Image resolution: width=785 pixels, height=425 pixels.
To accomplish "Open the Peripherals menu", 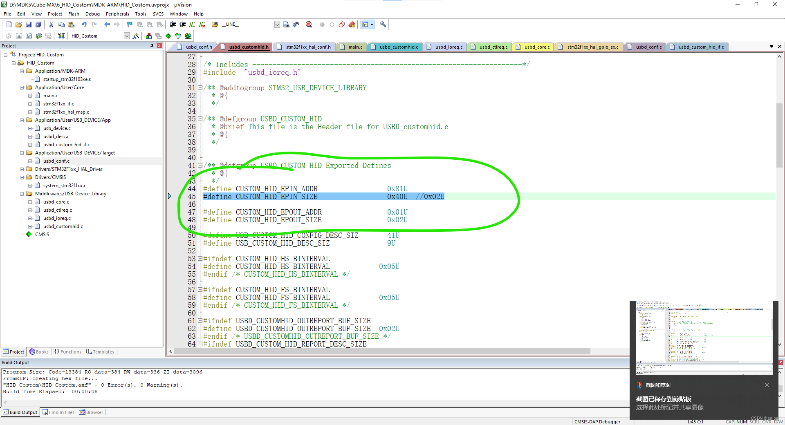I will (x=117, y=13).
